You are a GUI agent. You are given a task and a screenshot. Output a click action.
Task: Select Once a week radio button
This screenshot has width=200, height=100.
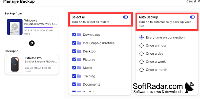pos(141,62)
